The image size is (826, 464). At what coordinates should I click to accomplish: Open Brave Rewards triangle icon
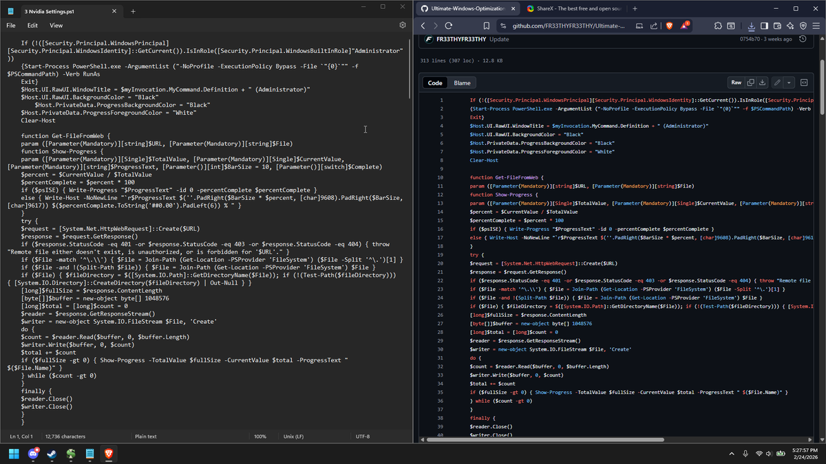(x=686, y=25)
